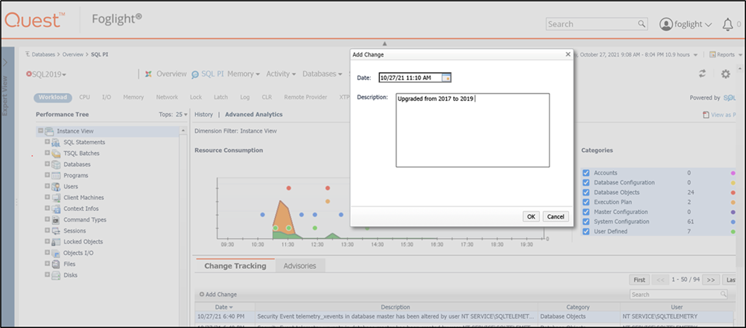This screenshot has height=328, width=746.
Task: Open the notifications bell icon
Action: click(x=727, y=25)
